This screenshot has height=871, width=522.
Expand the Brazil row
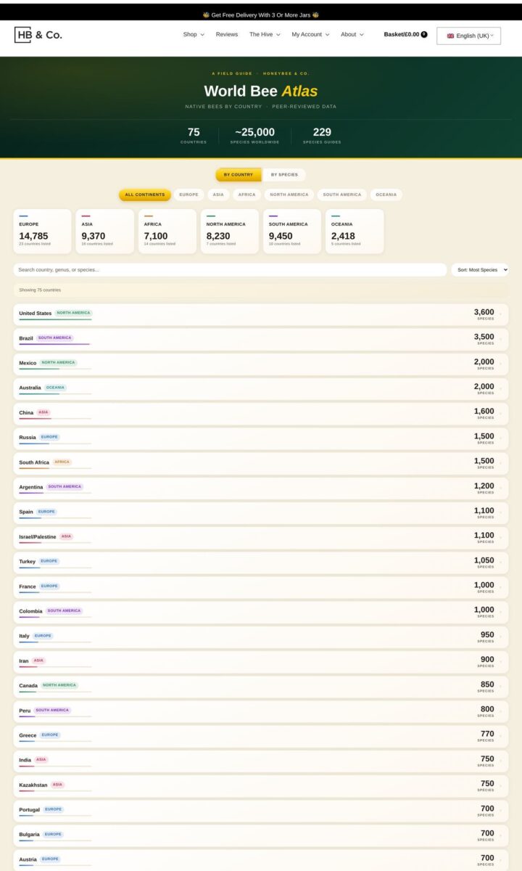(x=261, y=339)
